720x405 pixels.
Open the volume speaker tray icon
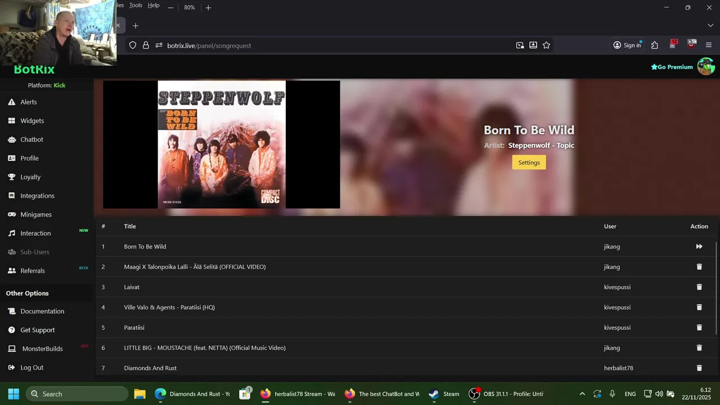[x=659, y=394]
